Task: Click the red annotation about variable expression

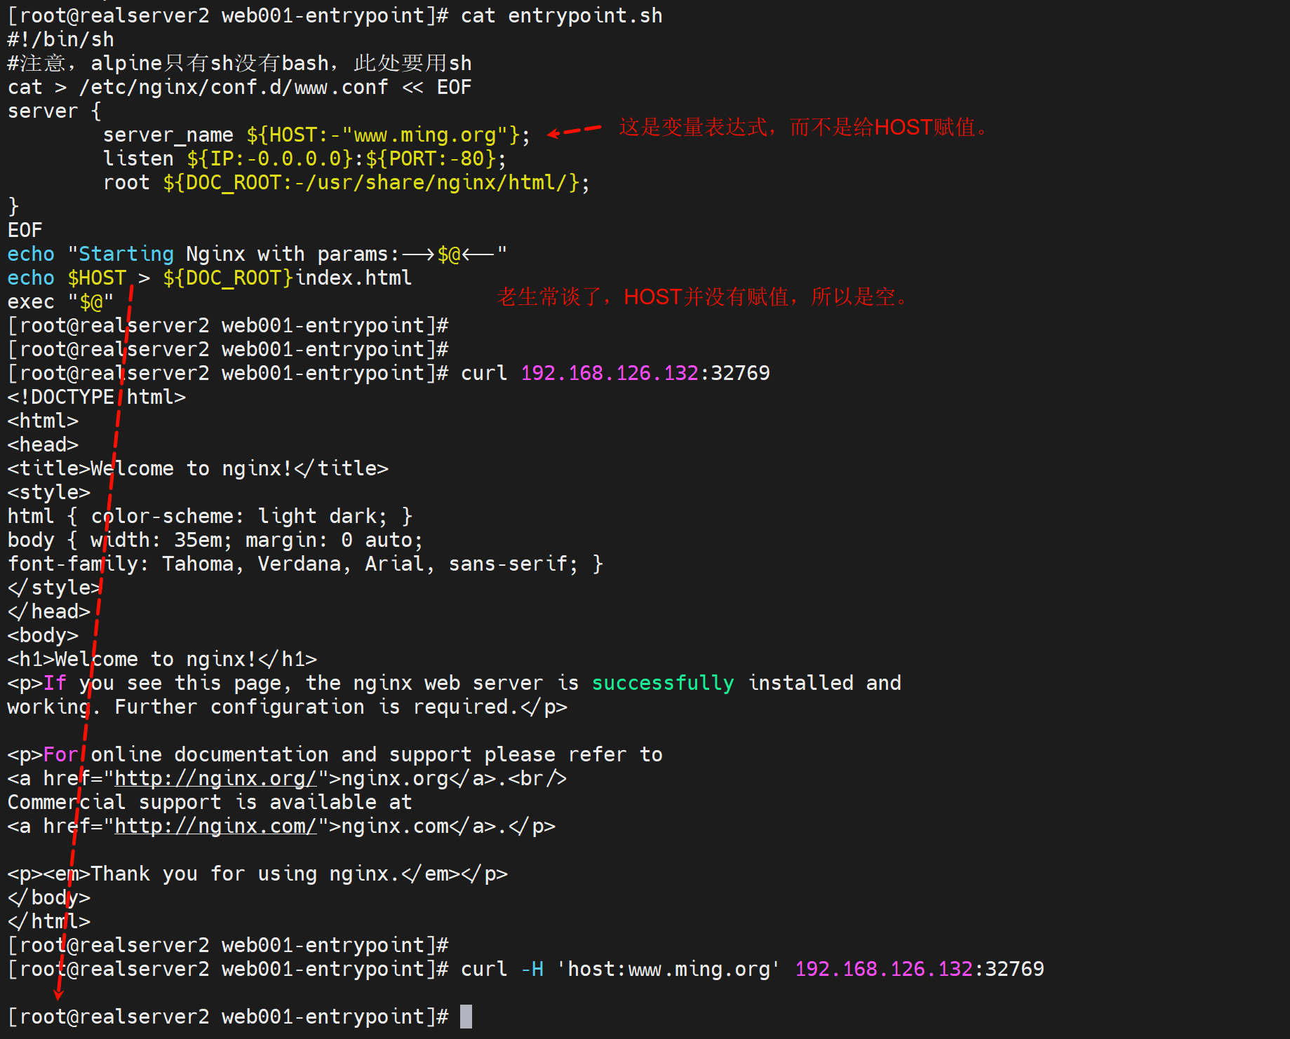Action: [x=803, y=128]
